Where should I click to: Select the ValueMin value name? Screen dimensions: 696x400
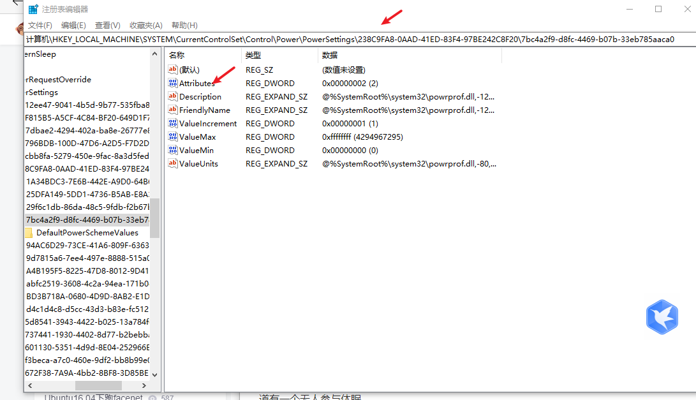pyautogui.click(x=196, y=150)
